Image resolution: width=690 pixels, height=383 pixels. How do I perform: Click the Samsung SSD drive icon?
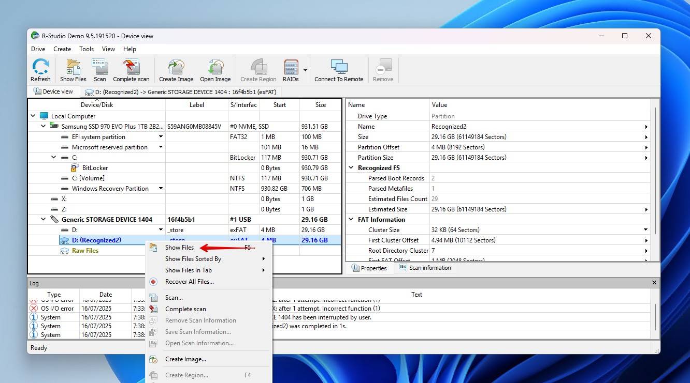54,126
